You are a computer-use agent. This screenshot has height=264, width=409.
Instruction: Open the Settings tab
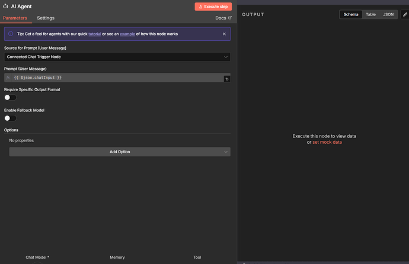coord(46,18)
